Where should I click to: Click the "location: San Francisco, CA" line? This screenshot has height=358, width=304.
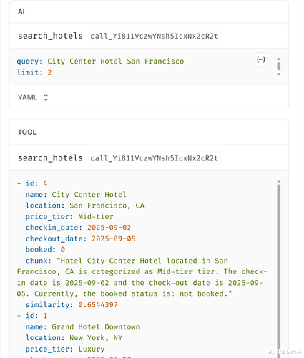[85, 205]
